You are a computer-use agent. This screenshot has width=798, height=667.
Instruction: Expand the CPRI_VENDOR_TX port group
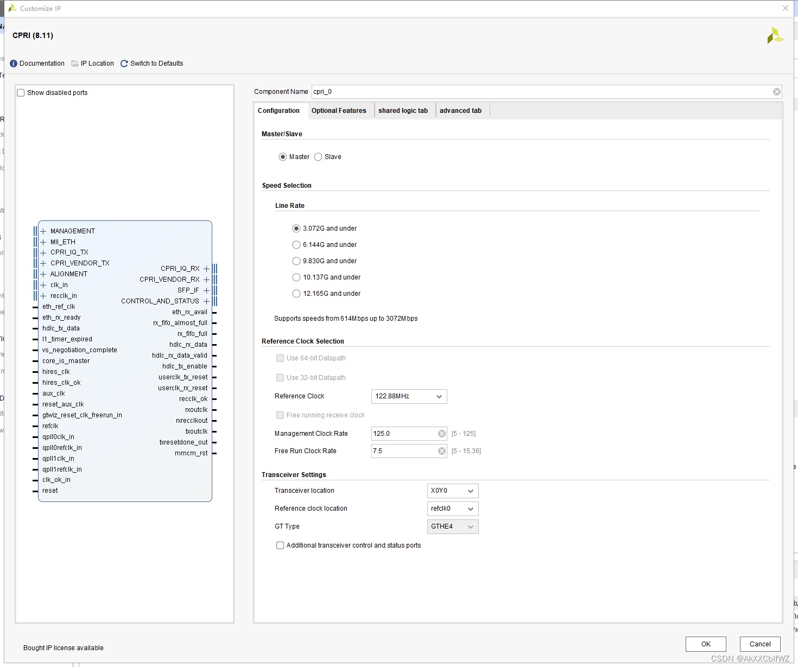tap(43, 263)
